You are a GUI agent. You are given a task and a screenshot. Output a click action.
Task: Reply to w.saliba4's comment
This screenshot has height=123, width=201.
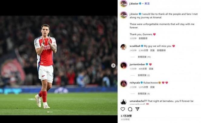tap(152, 50)
